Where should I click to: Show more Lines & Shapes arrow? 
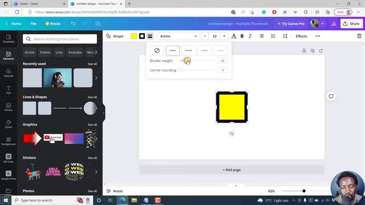click(96, 108)
